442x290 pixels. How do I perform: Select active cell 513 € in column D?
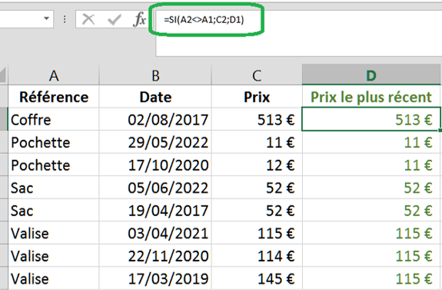371,119
